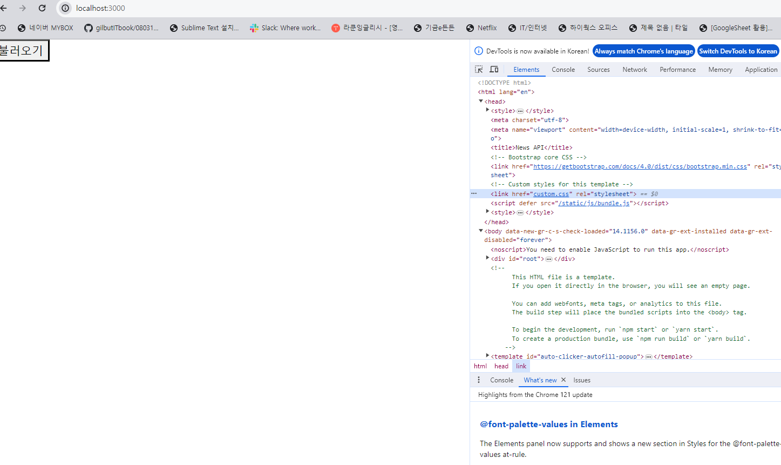This screenshot has height=465, width=781.
Task: Select the title News API line
Action: tap(532, 147)
